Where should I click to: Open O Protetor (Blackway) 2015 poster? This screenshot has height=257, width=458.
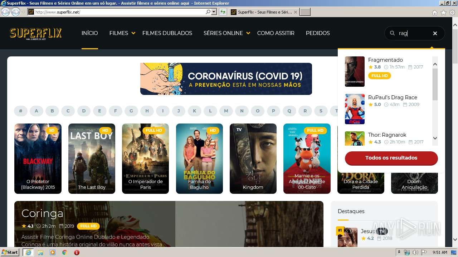[38, 158]
